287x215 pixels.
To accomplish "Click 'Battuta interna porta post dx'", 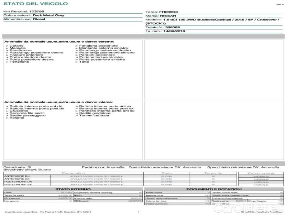I will pos(37,109).
